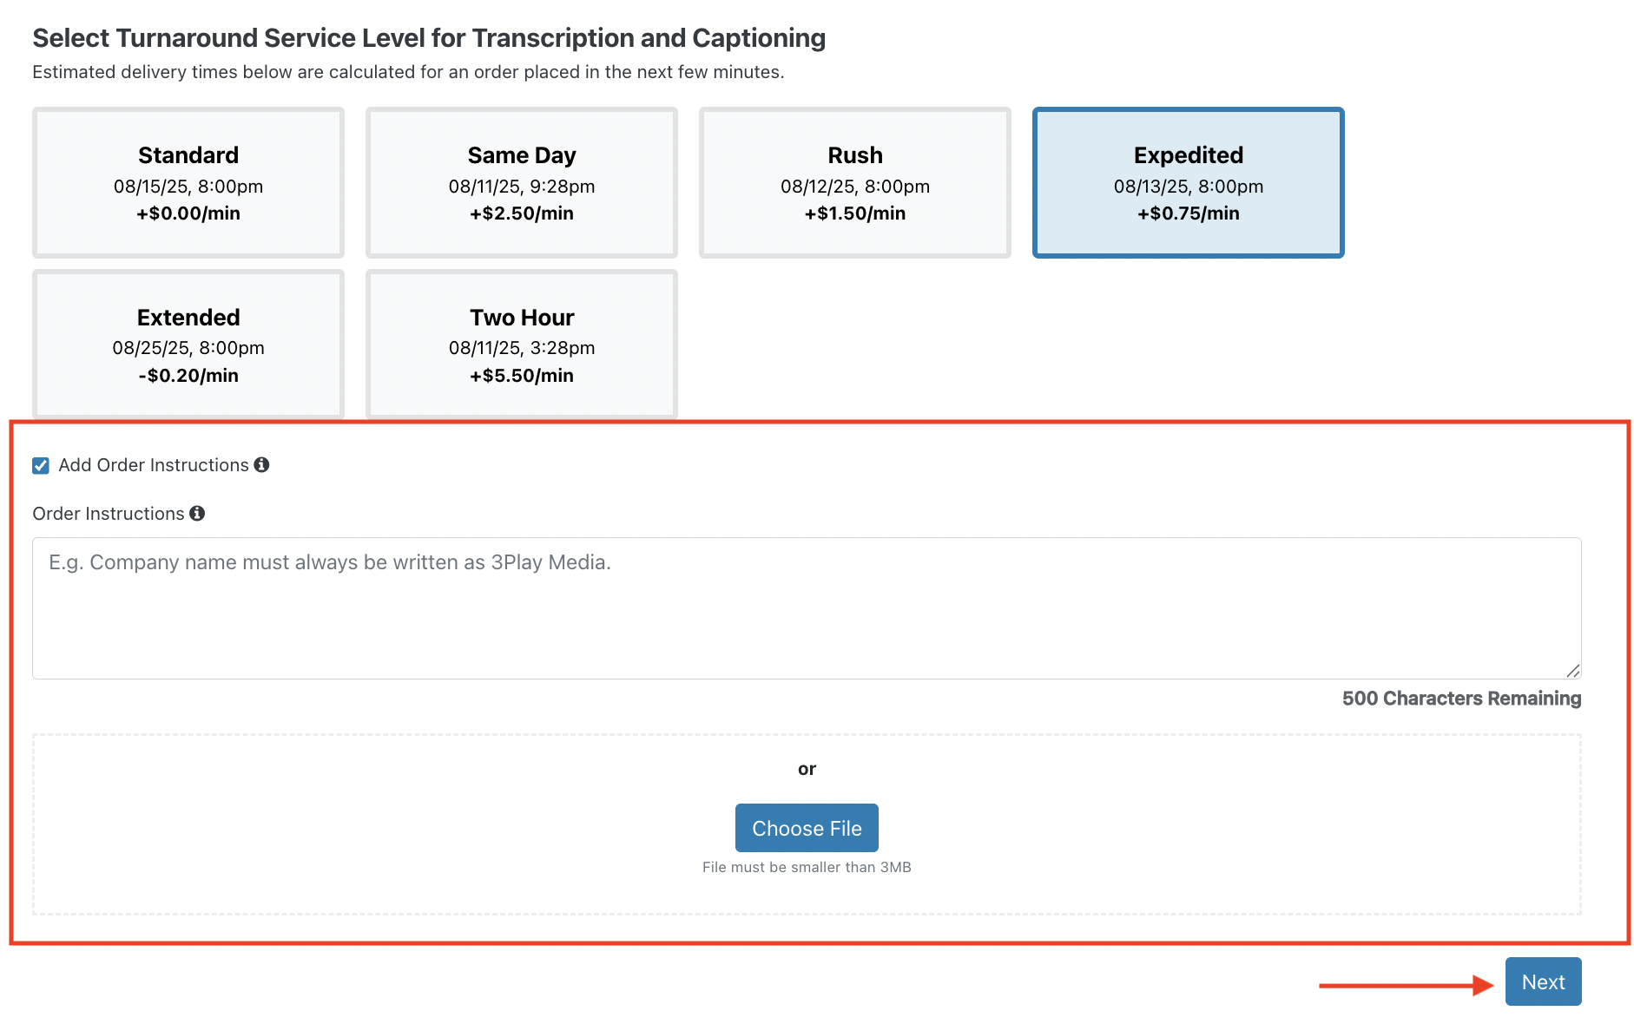1634x1024 pixels.
Task: Uncheck the Add Order Instructions checkbox
Action: (x=41, y=466)
